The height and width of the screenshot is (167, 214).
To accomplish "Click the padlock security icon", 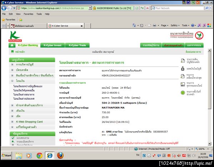I will click(x=94, y=8).
